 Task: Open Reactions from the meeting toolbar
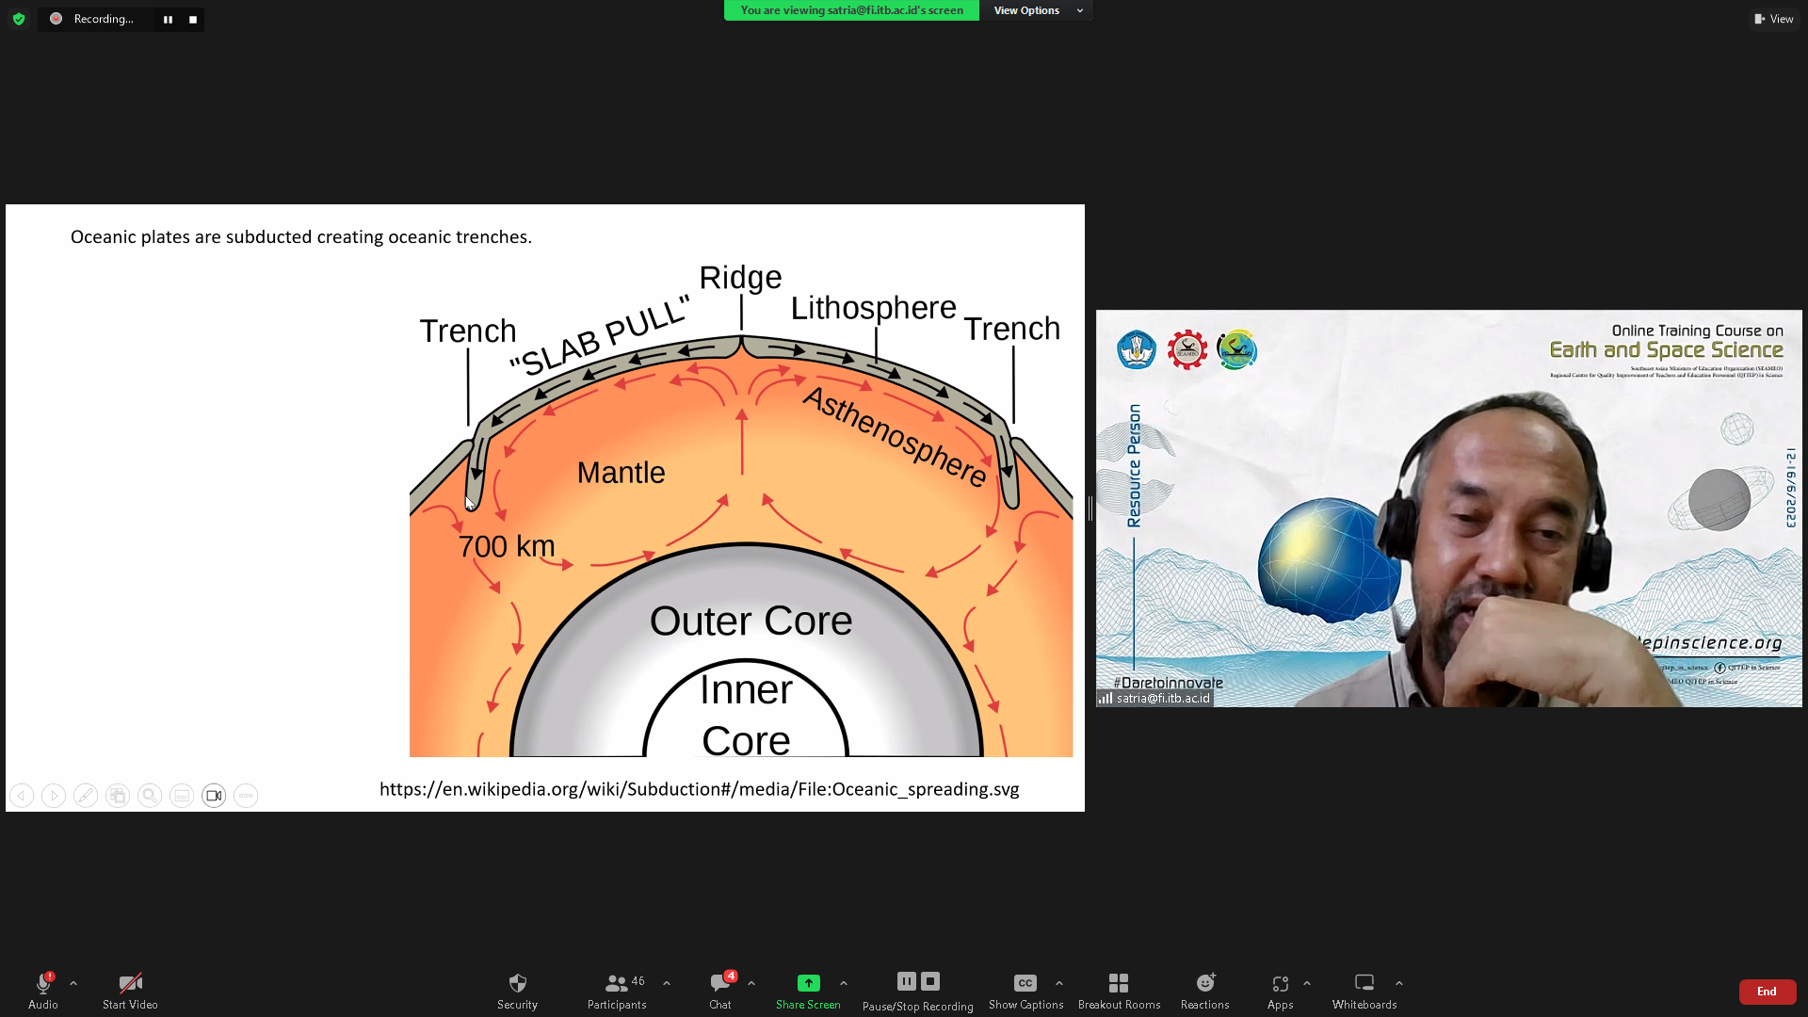tap(1204, 989)
